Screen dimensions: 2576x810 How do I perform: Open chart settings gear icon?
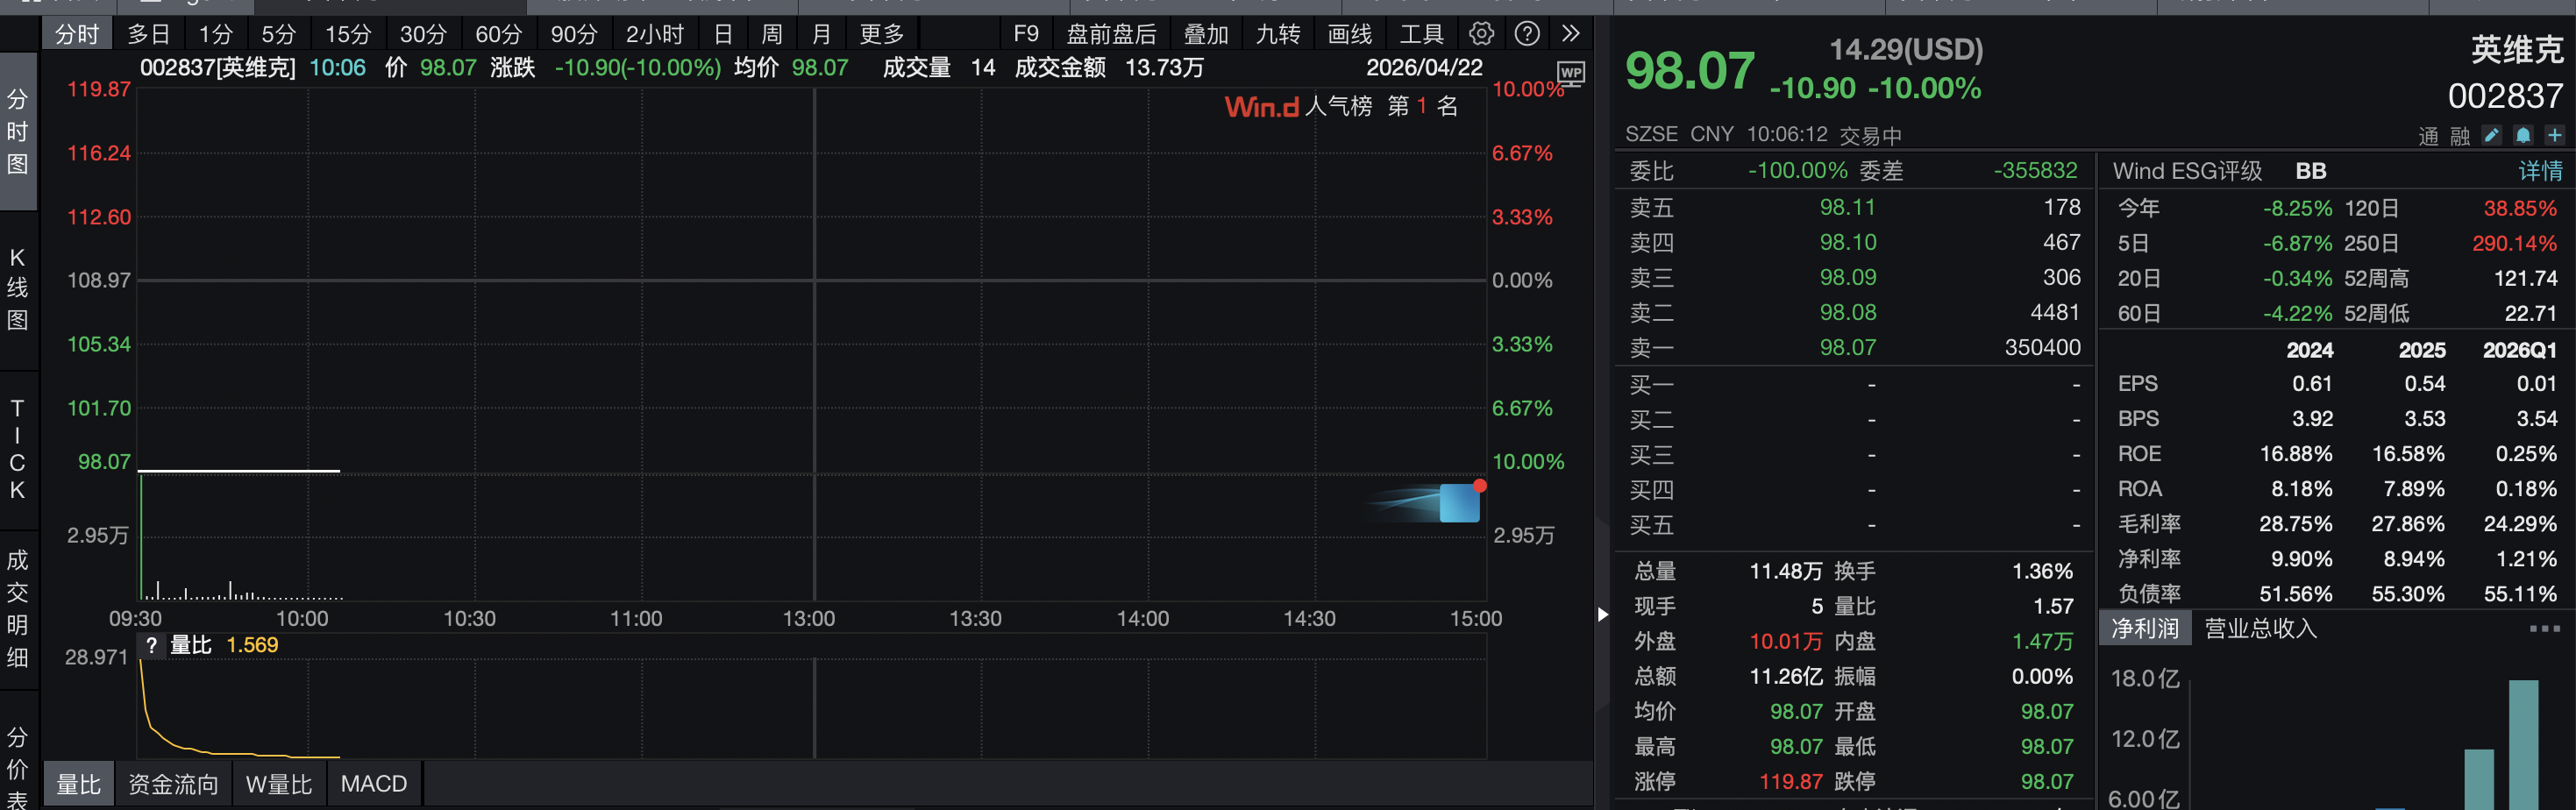[x=1481, y=34]
